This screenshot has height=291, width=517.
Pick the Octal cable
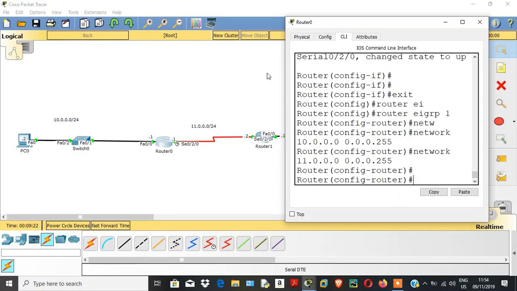244,243
